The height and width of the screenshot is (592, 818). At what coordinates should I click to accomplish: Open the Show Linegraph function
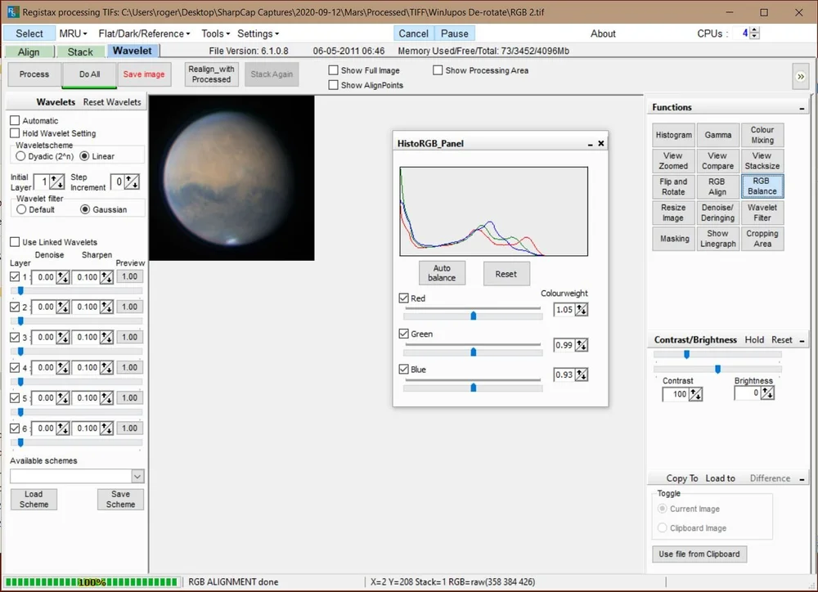[718, 239]
